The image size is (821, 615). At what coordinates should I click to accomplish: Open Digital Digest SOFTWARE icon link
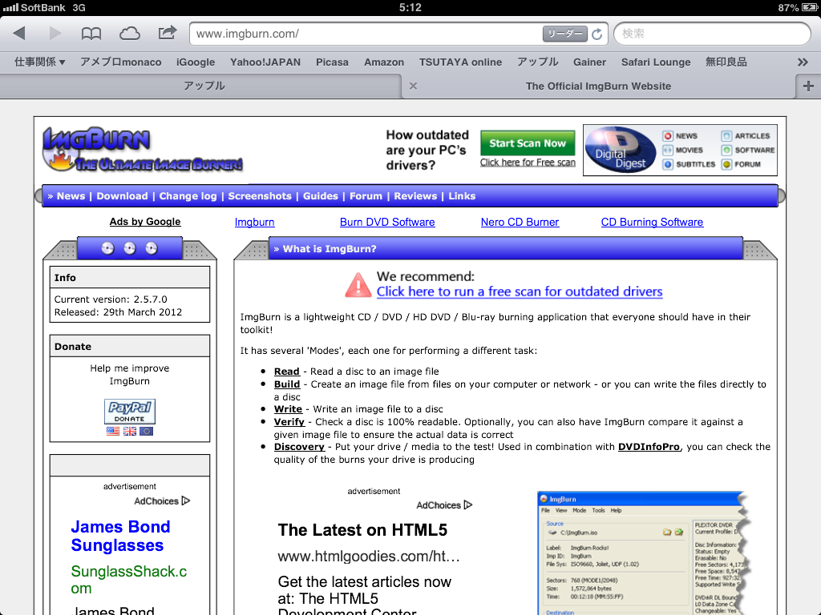coord(748,150)
